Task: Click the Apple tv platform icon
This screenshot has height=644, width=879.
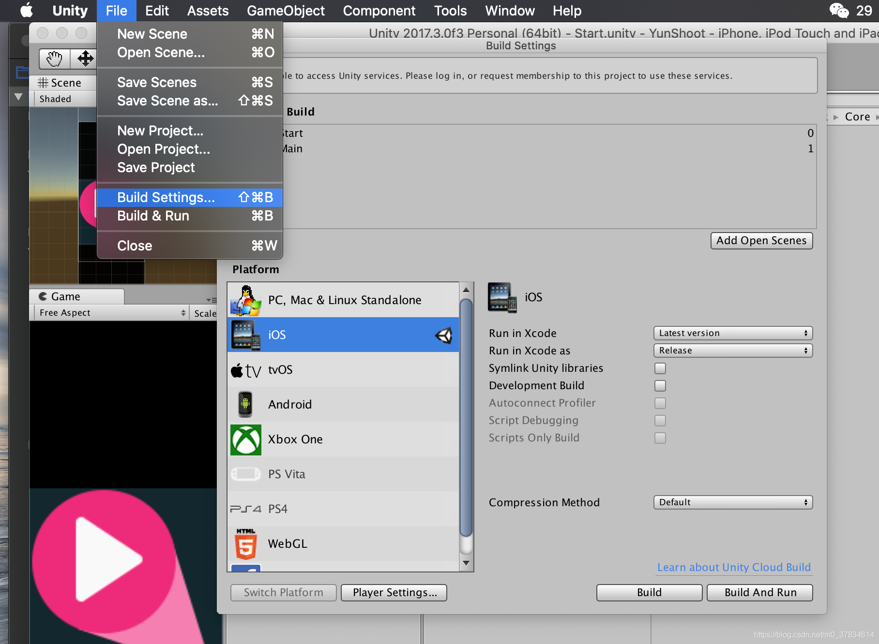Action: point(246,370)
